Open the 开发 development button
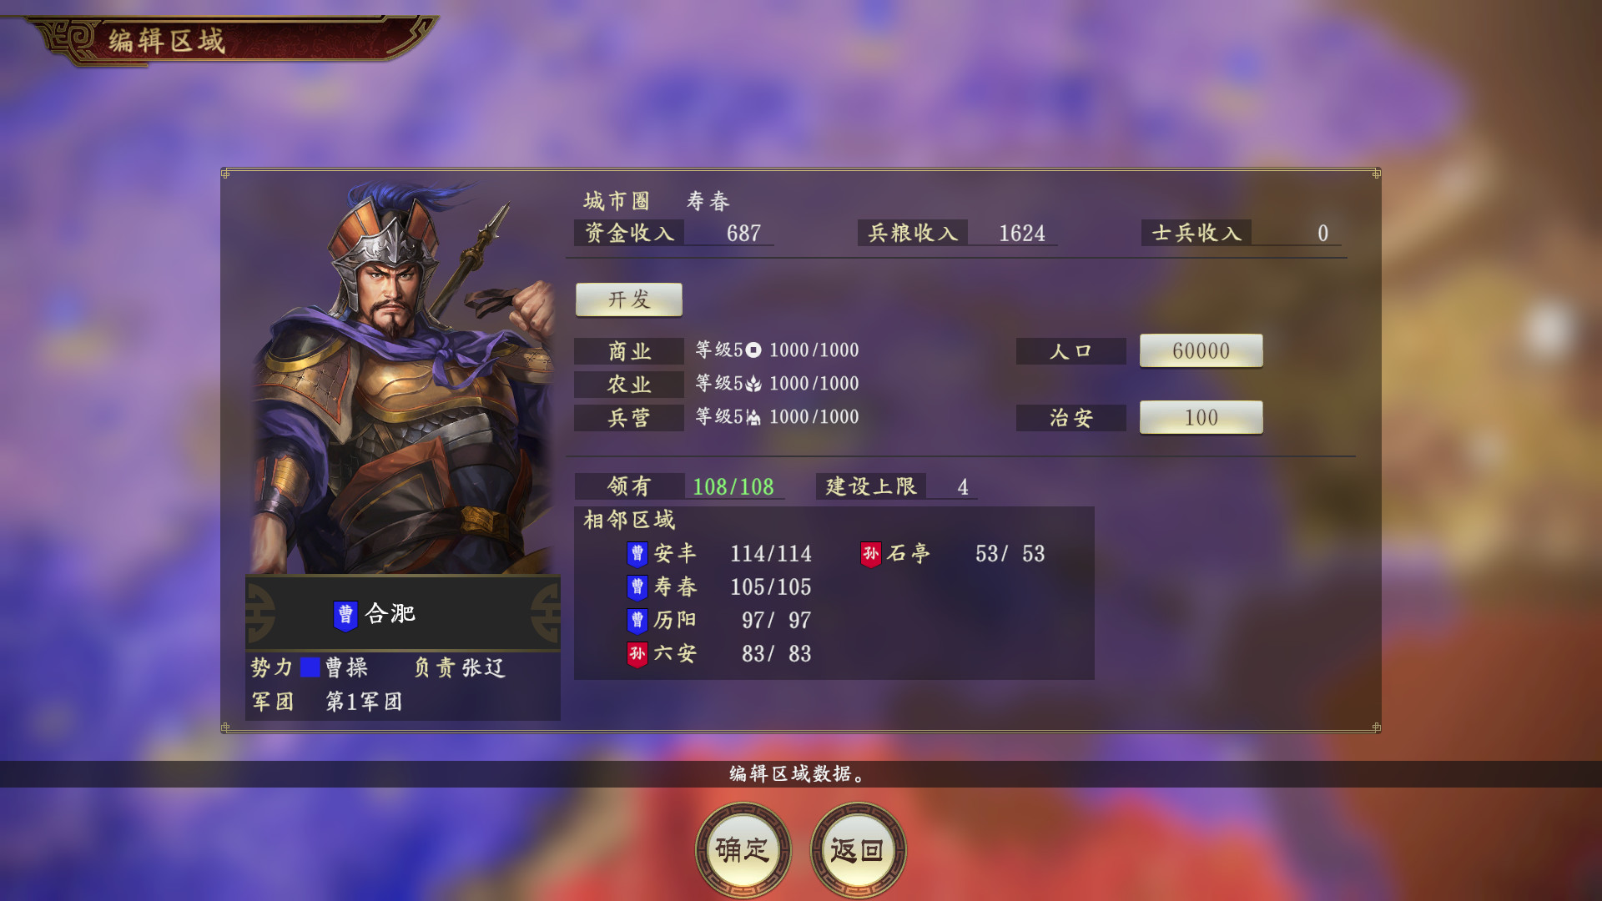1602x901 pixels. 629,299
